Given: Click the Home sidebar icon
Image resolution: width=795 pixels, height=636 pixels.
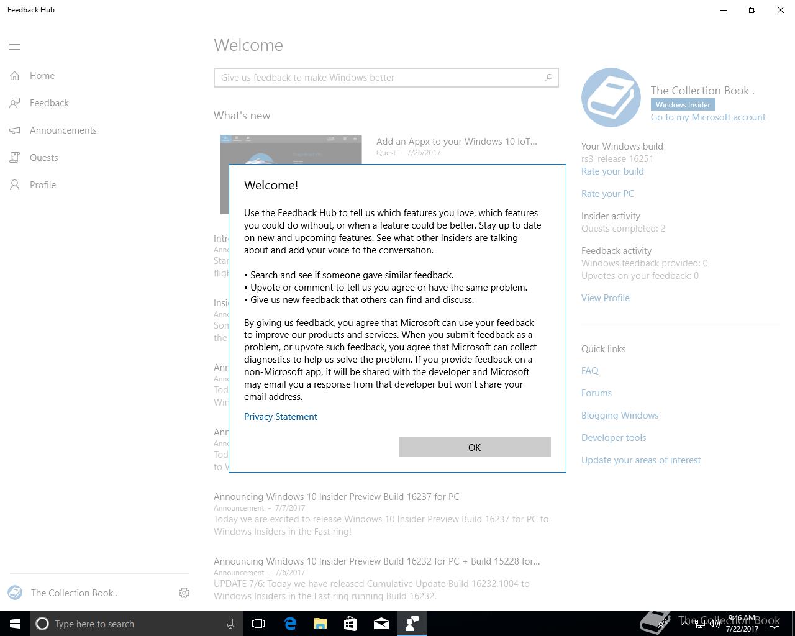Looking at the screenshot, I should click(15, 76).
